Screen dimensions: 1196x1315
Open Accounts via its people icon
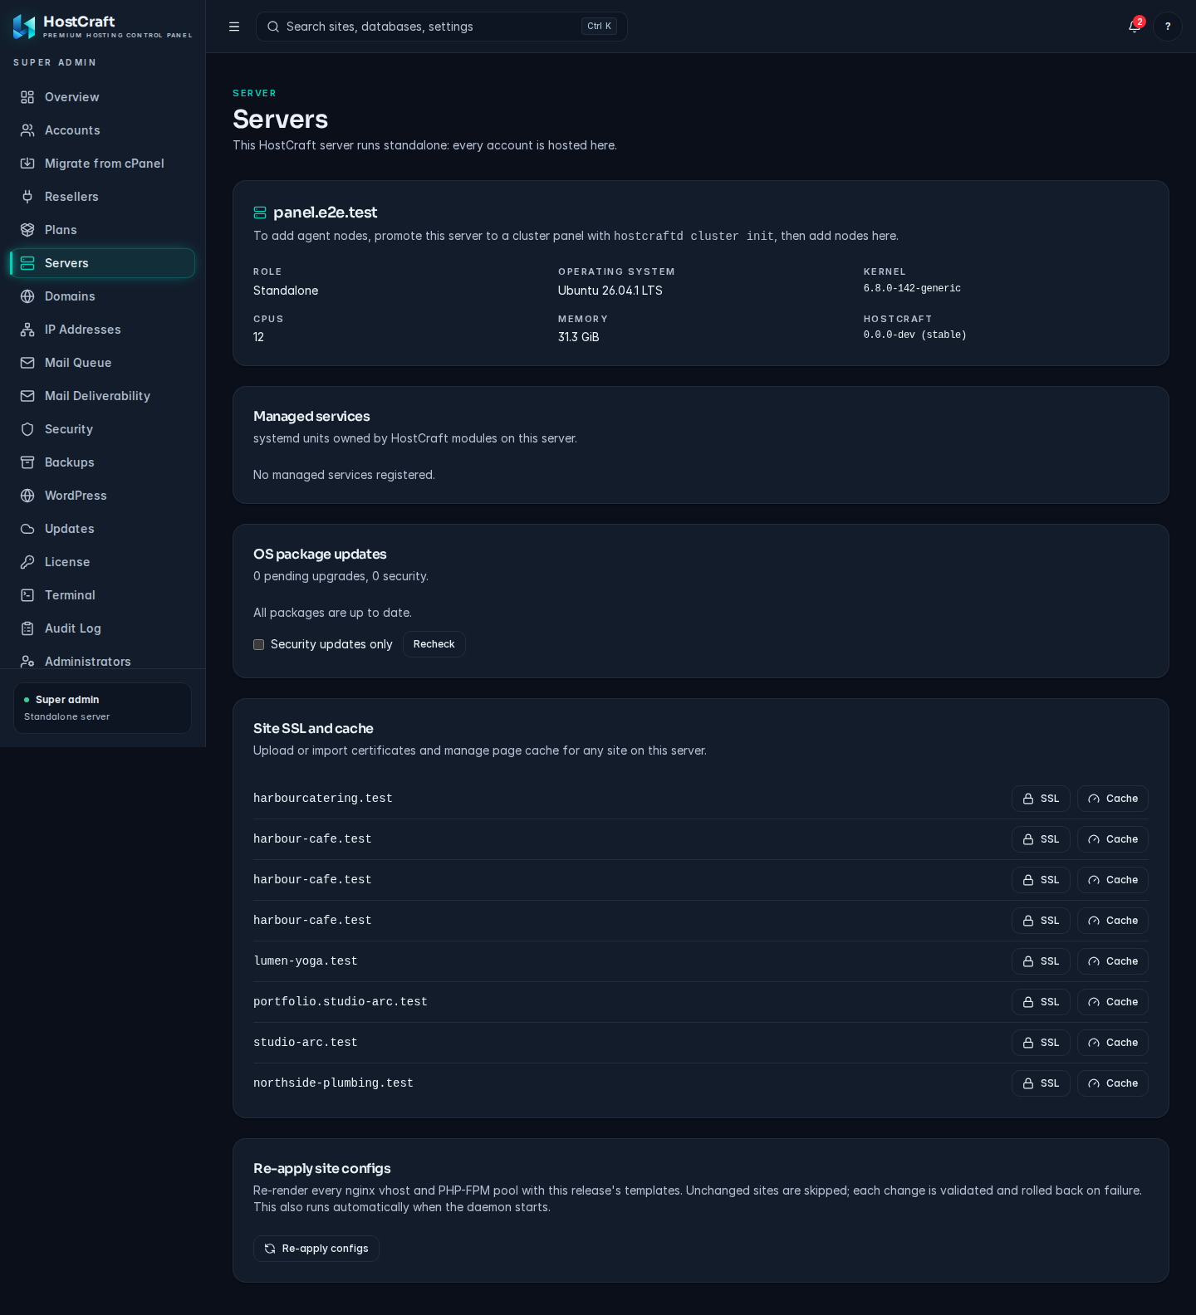(27, 130)
